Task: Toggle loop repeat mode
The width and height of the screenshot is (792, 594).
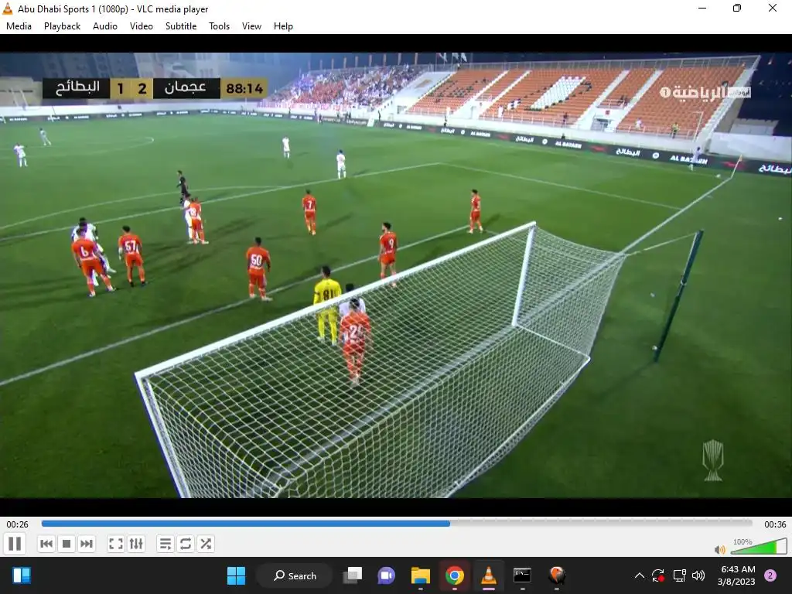Action: coord(186,544)
